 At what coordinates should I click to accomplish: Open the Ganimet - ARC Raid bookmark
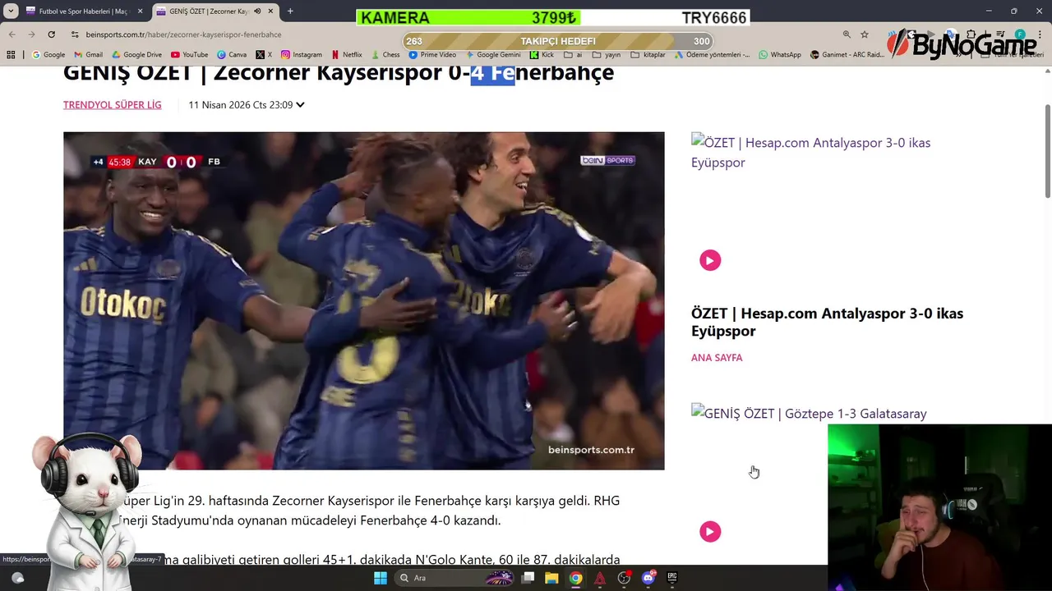[847, 55]
